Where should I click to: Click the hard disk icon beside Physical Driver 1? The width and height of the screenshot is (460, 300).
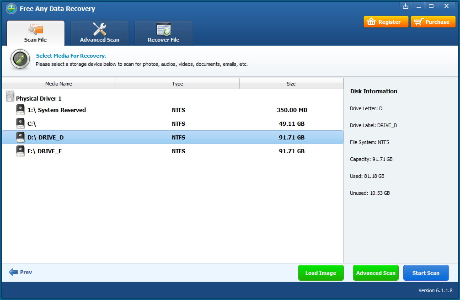pyautogui.click(x=10, y=95)
